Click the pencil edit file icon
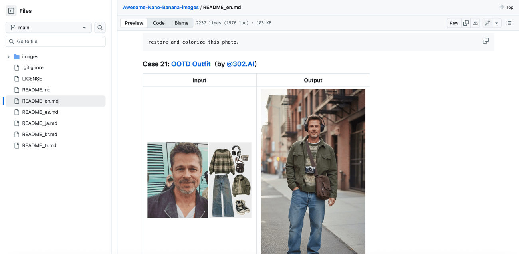Screen dimensions: 519x254 pyautogui.click(x=487, y=23)
